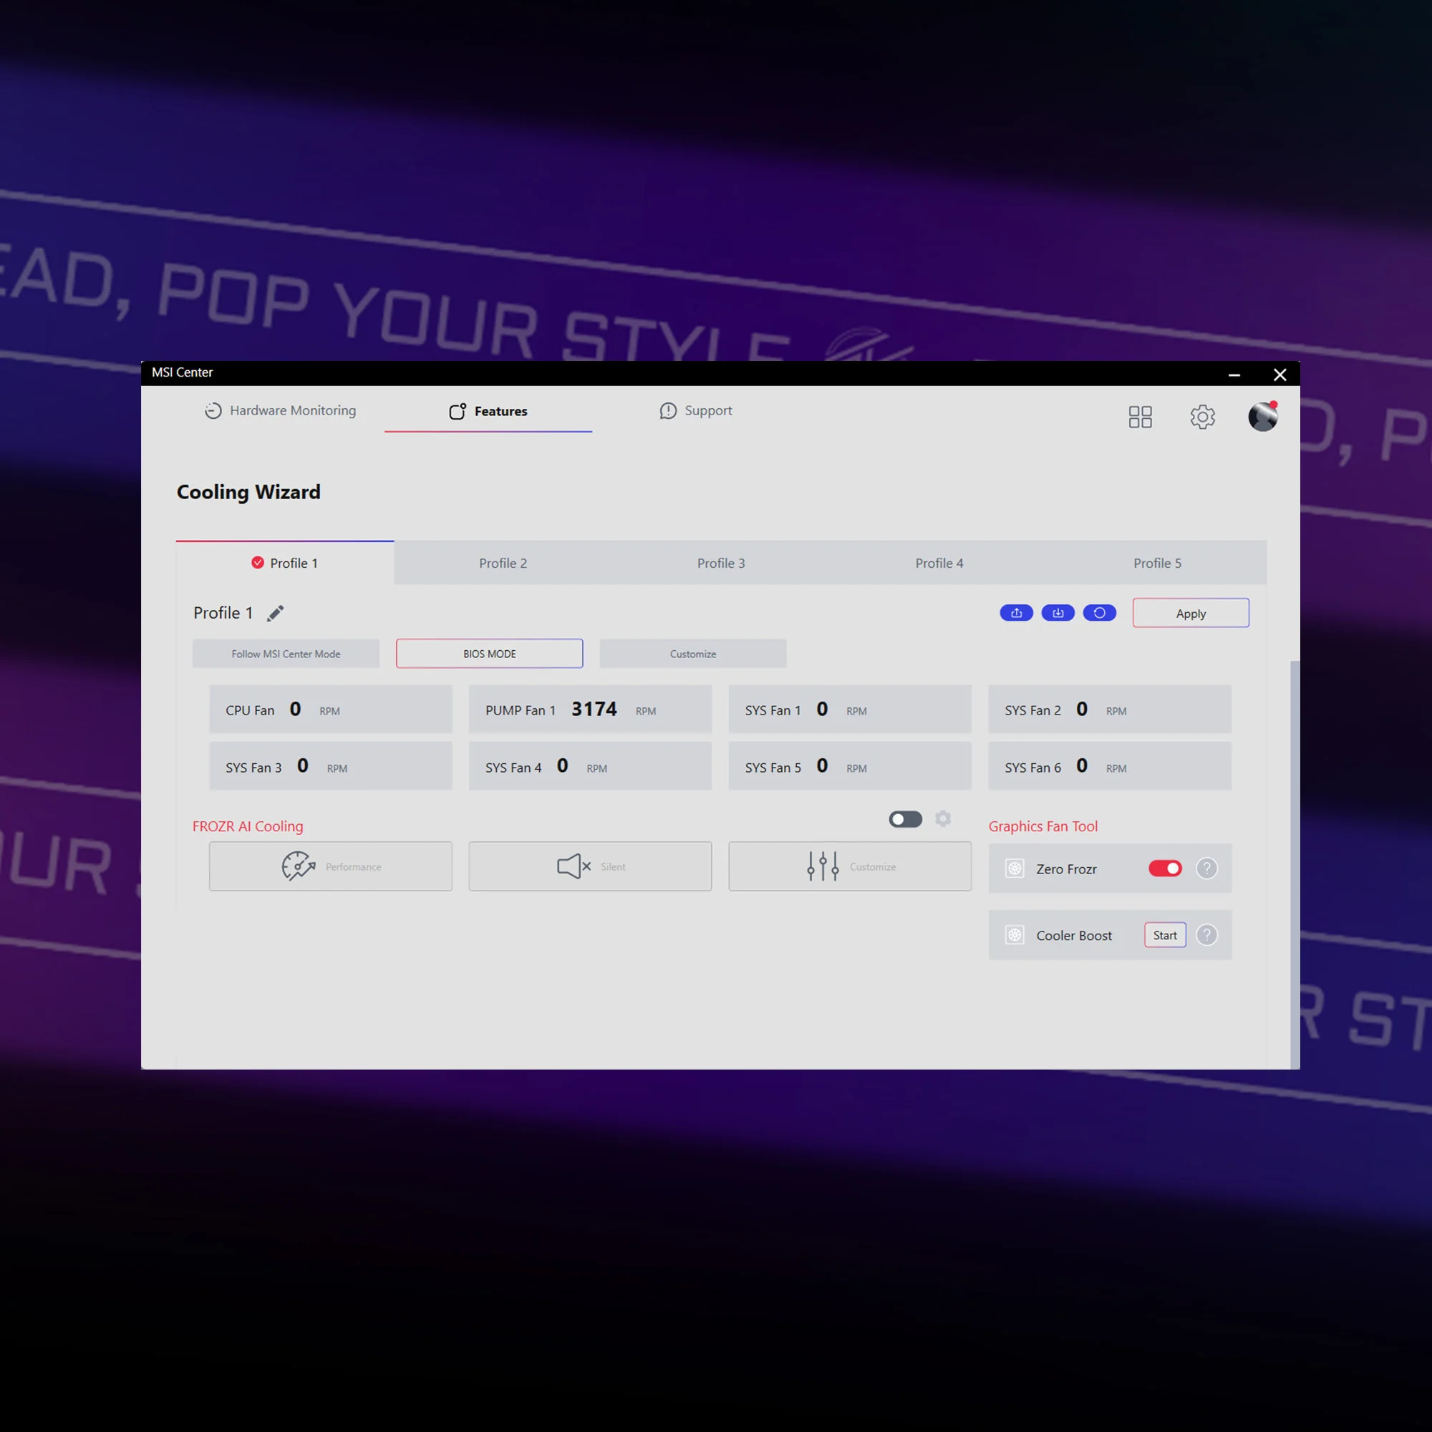This screenshot has height=1432, width=1432.
Task: Select the Profile 3 tab
Action: coord(720,563)
